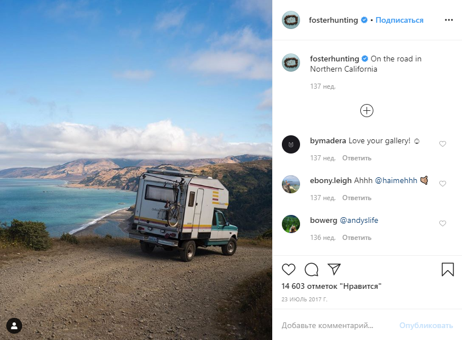
Task: Open bymadera's profile avatar
Action: 291,144
